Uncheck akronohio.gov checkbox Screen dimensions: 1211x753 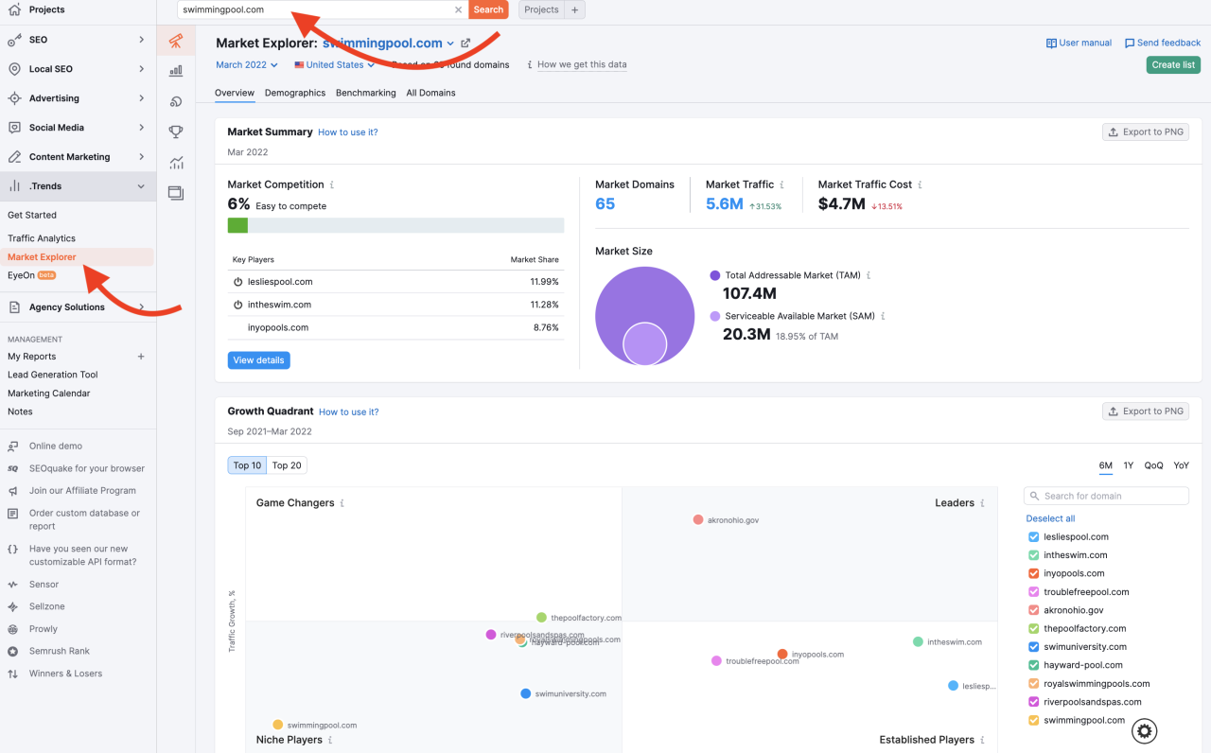tap(1033, 610)
